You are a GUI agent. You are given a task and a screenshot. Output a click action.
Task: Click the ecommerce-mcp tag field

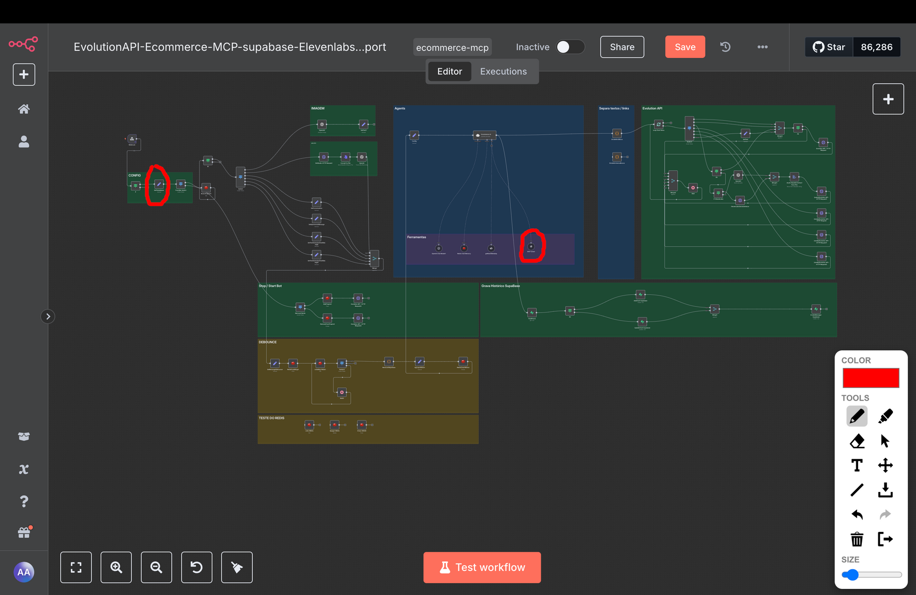452,48
